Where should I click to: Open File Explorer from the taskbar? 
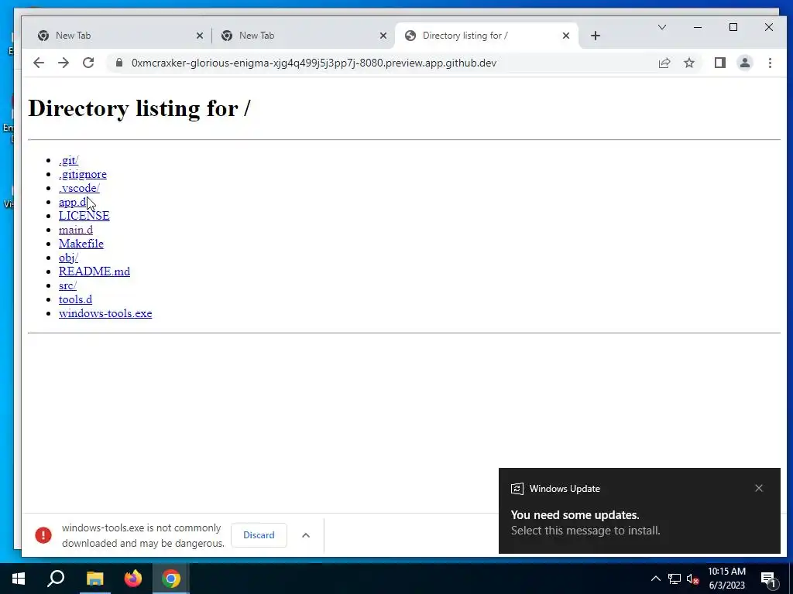(94, 579)
